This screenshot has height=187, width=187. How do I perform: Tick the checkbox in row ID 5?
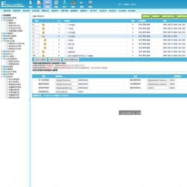pyautogui.click(x=66, y=40)
